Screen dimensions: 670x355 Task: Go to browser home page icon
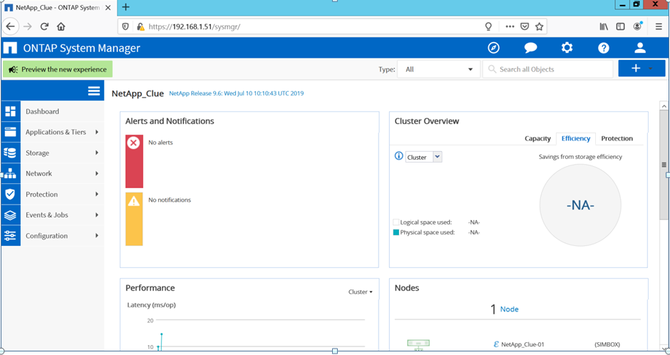(x=61, y=26)
